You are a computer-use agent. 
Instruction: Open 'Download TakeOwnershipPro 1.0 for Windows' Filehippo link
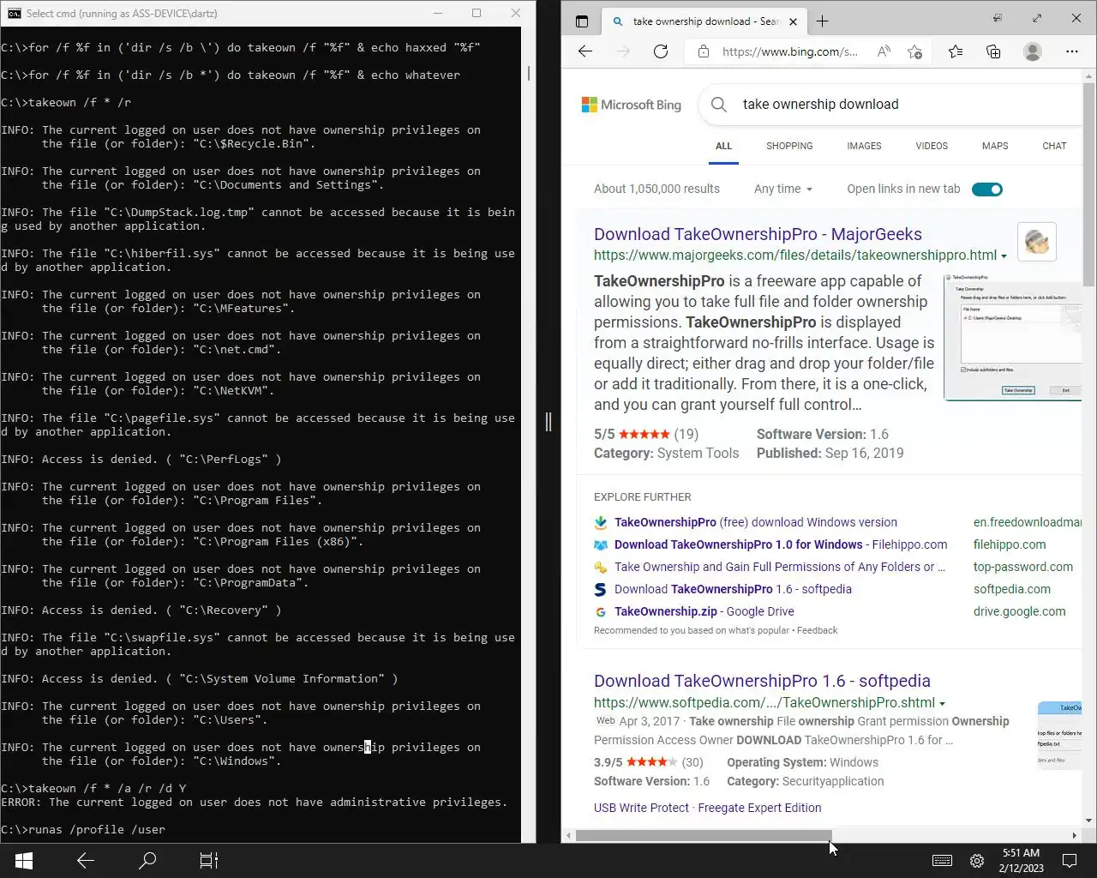click(781, 544)
